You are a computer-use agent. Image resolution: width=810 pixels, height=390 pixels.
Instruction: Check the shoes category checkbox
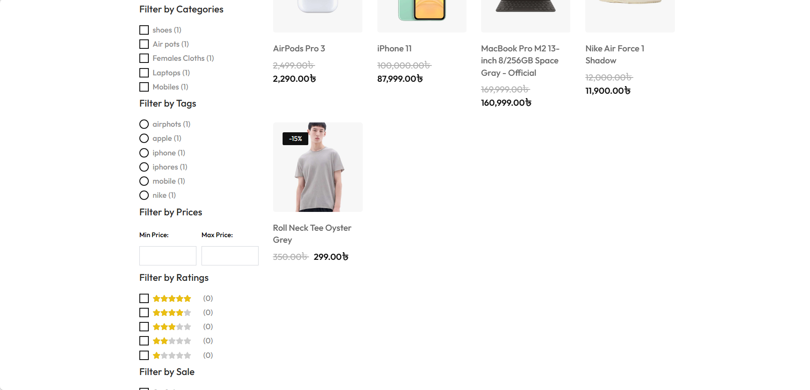tap(144, 30)
